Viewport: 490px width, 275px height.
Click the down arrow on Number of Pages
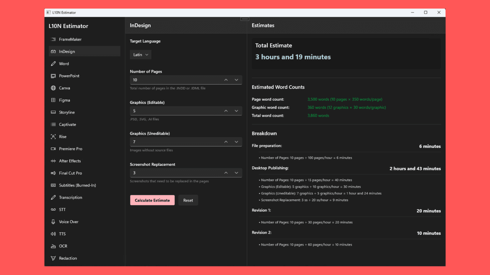tap(236, 79)
